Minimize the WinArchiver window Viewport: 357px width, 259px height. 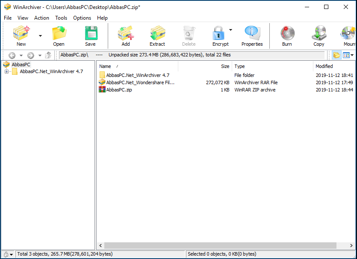pos(307,7)
